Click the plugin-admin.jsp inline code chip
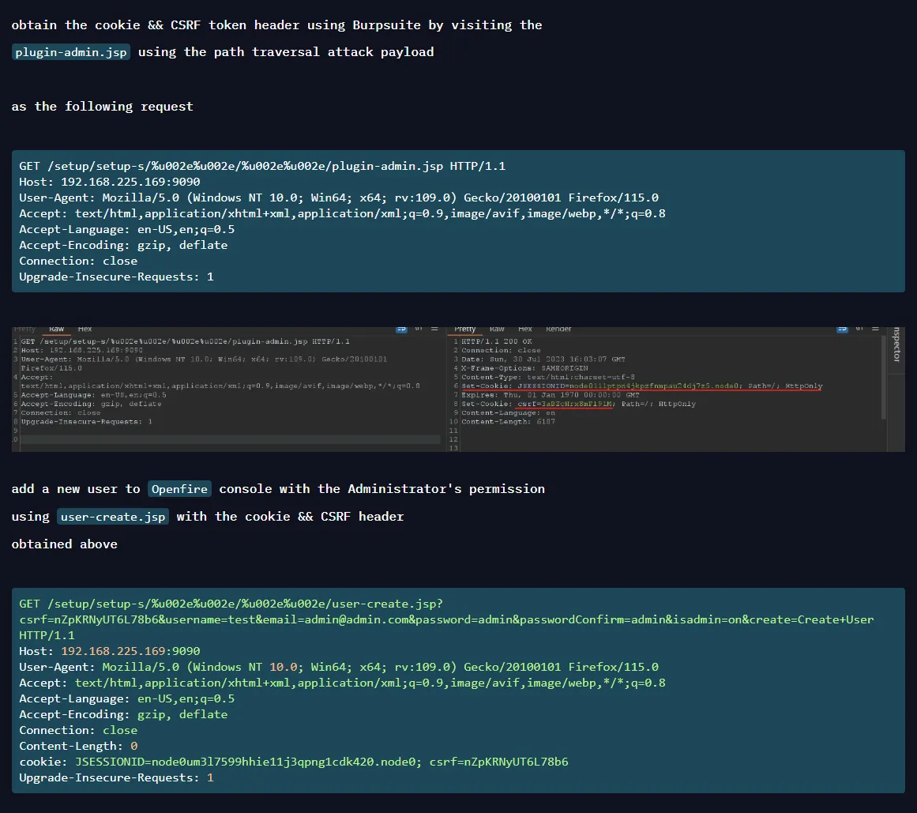This screenshot has height=813, width=917. click(71, 52)
